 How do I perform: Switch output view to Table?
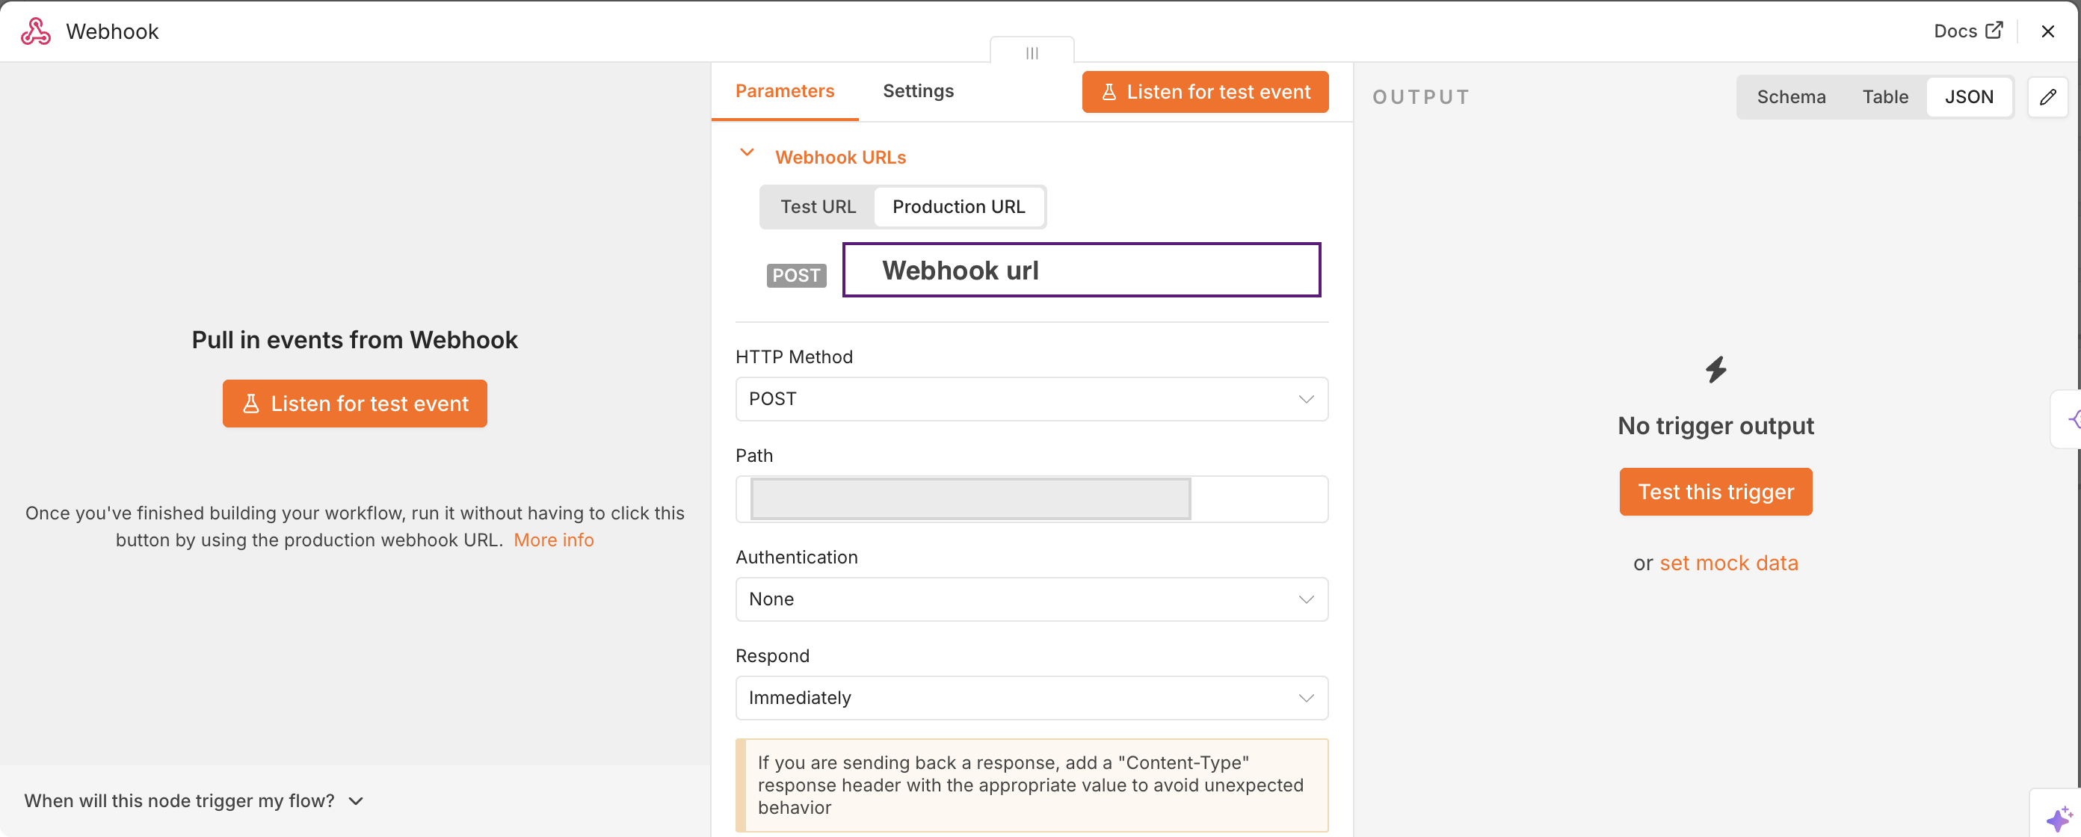tap(1884, 97)
